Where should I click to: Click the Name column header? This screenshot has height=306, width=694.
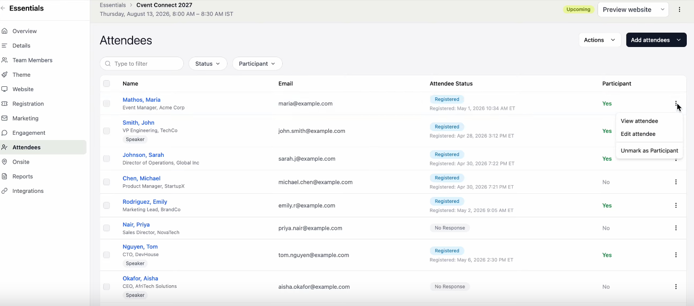point(131,83)
